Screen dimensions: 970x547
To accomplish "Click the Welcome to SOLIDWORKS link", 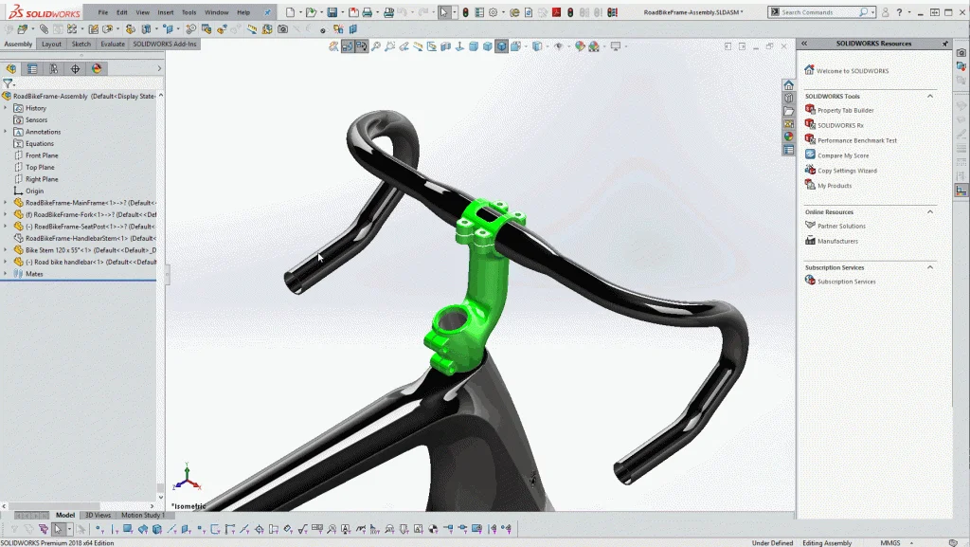I will tap(853, 70).
